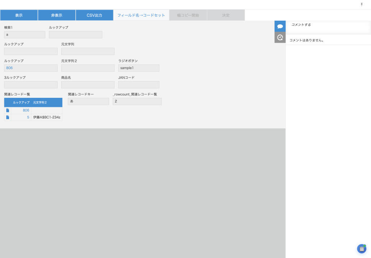Click the CSV出力 button
371x258 pixels.
pos(94,15)
